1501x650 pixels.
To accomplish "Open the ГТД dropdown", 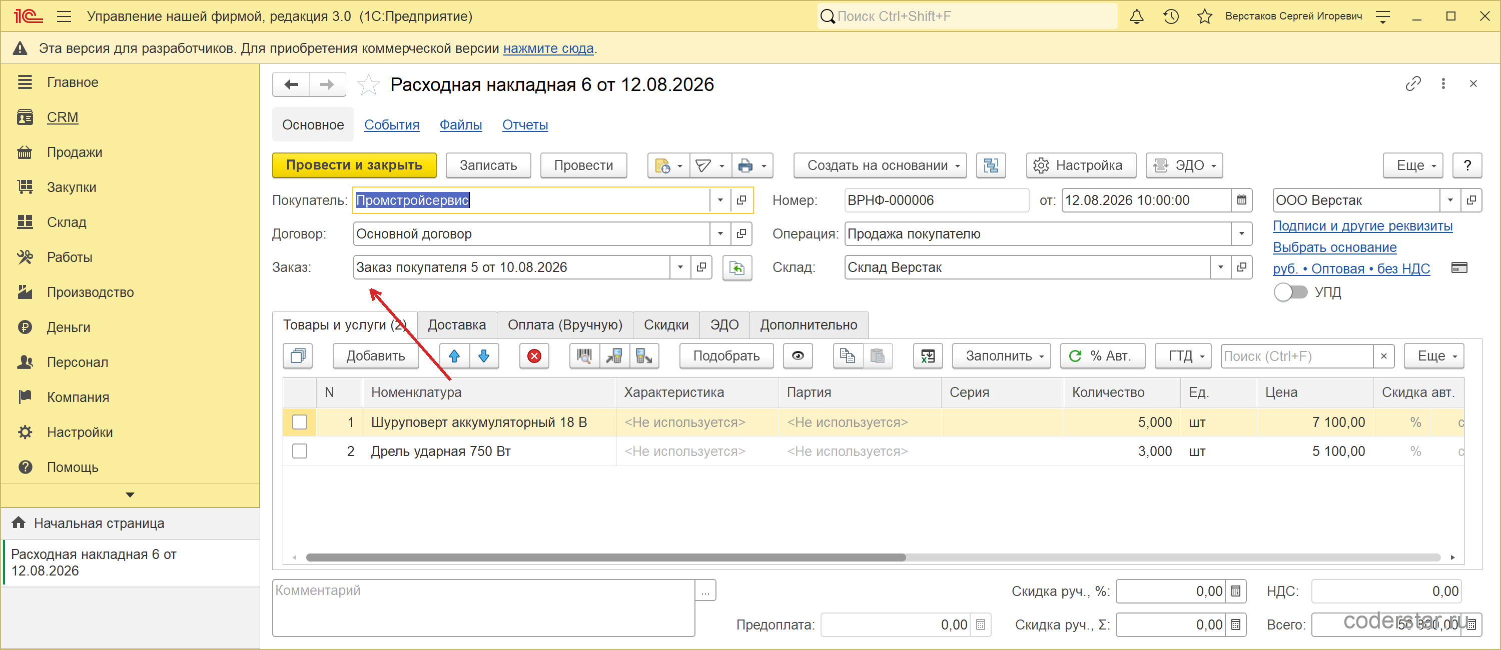I will [x=1183, y=356].
